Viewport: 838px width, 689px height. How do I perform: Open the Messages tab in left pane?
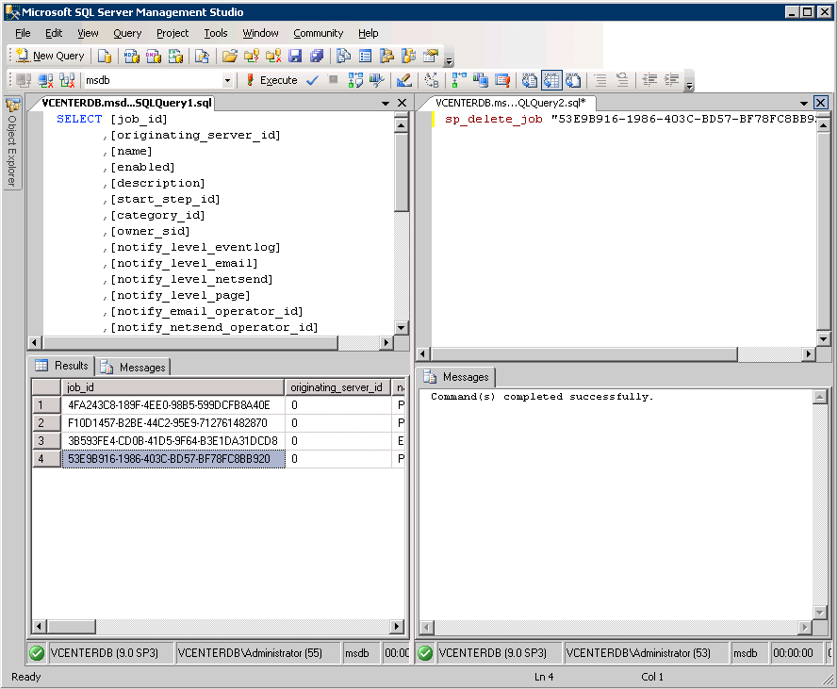(x=134, y=368)
